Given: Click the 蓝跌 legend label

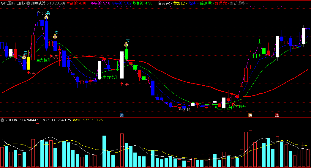Looking at the screenshot, I should 193,3.
